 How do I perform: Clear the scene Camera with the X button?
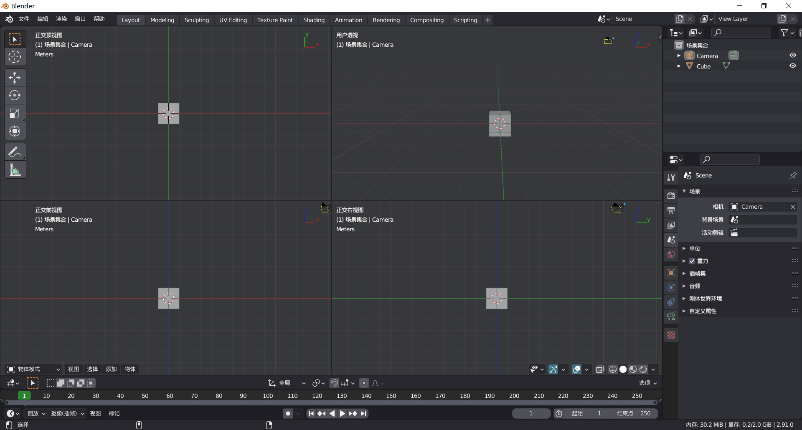793,206
